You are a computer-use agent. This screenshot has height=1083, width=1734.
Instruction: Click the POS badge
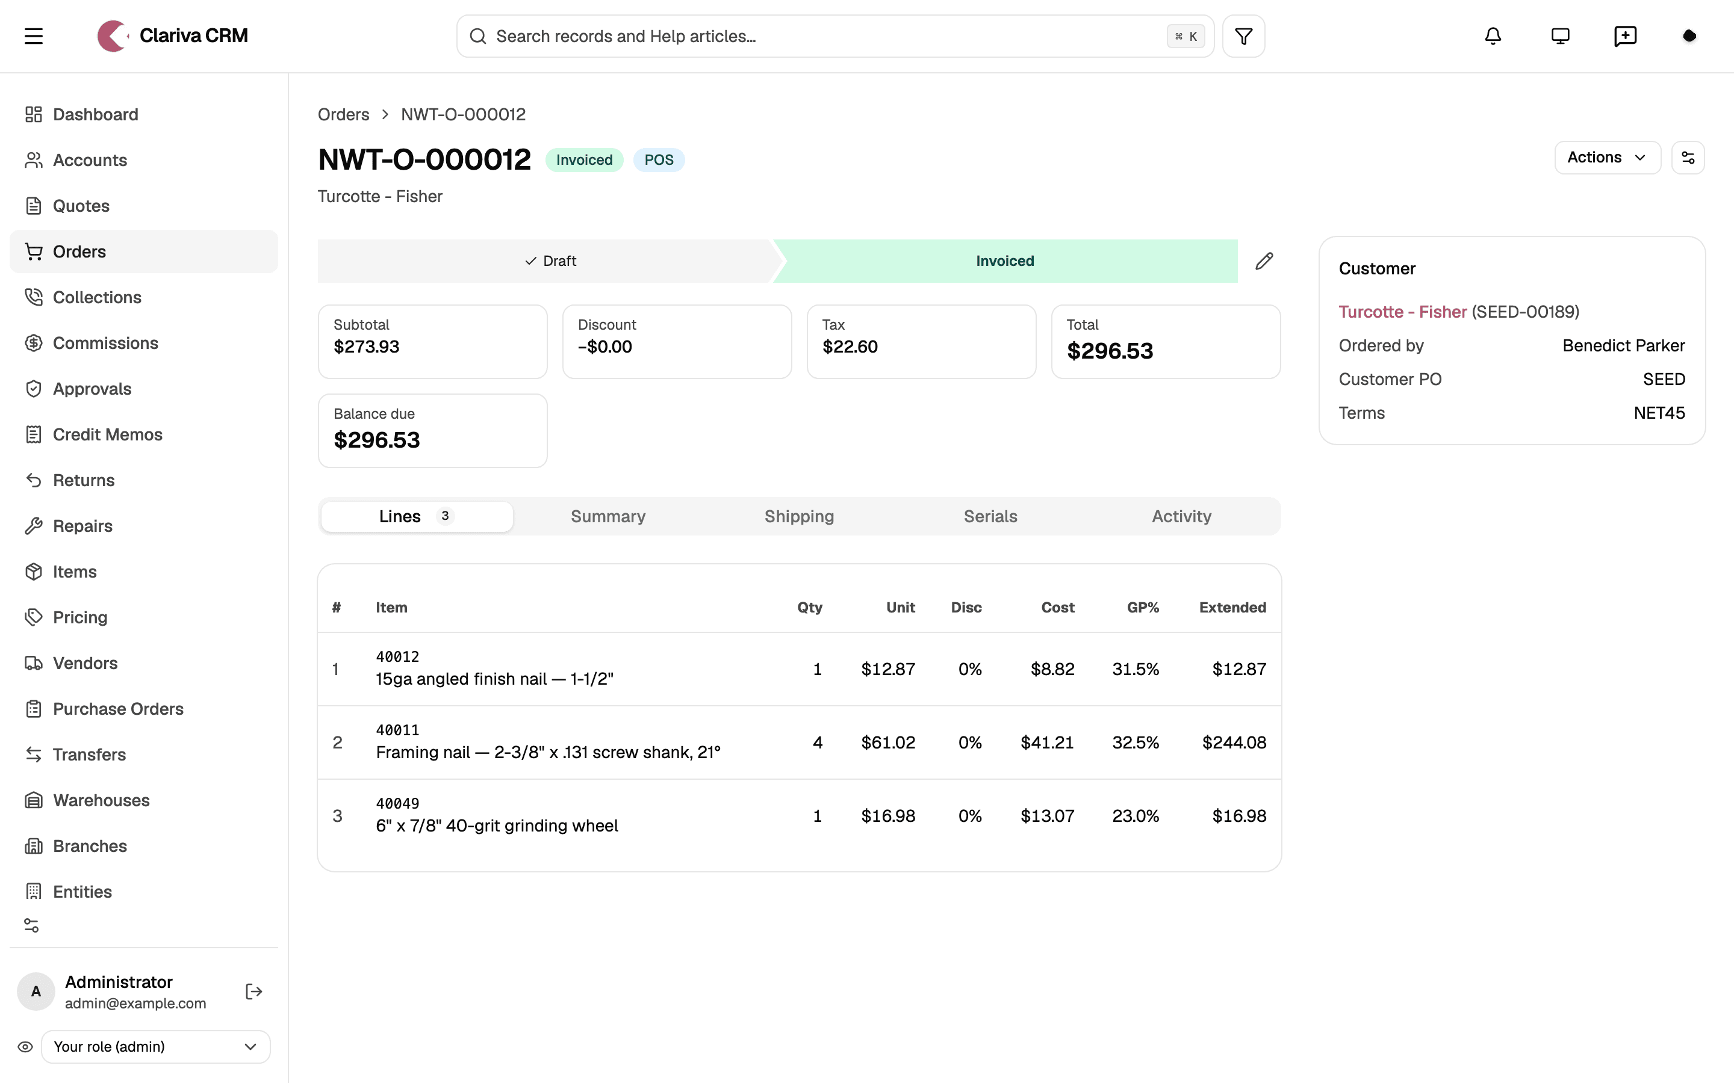coord(659,159)
